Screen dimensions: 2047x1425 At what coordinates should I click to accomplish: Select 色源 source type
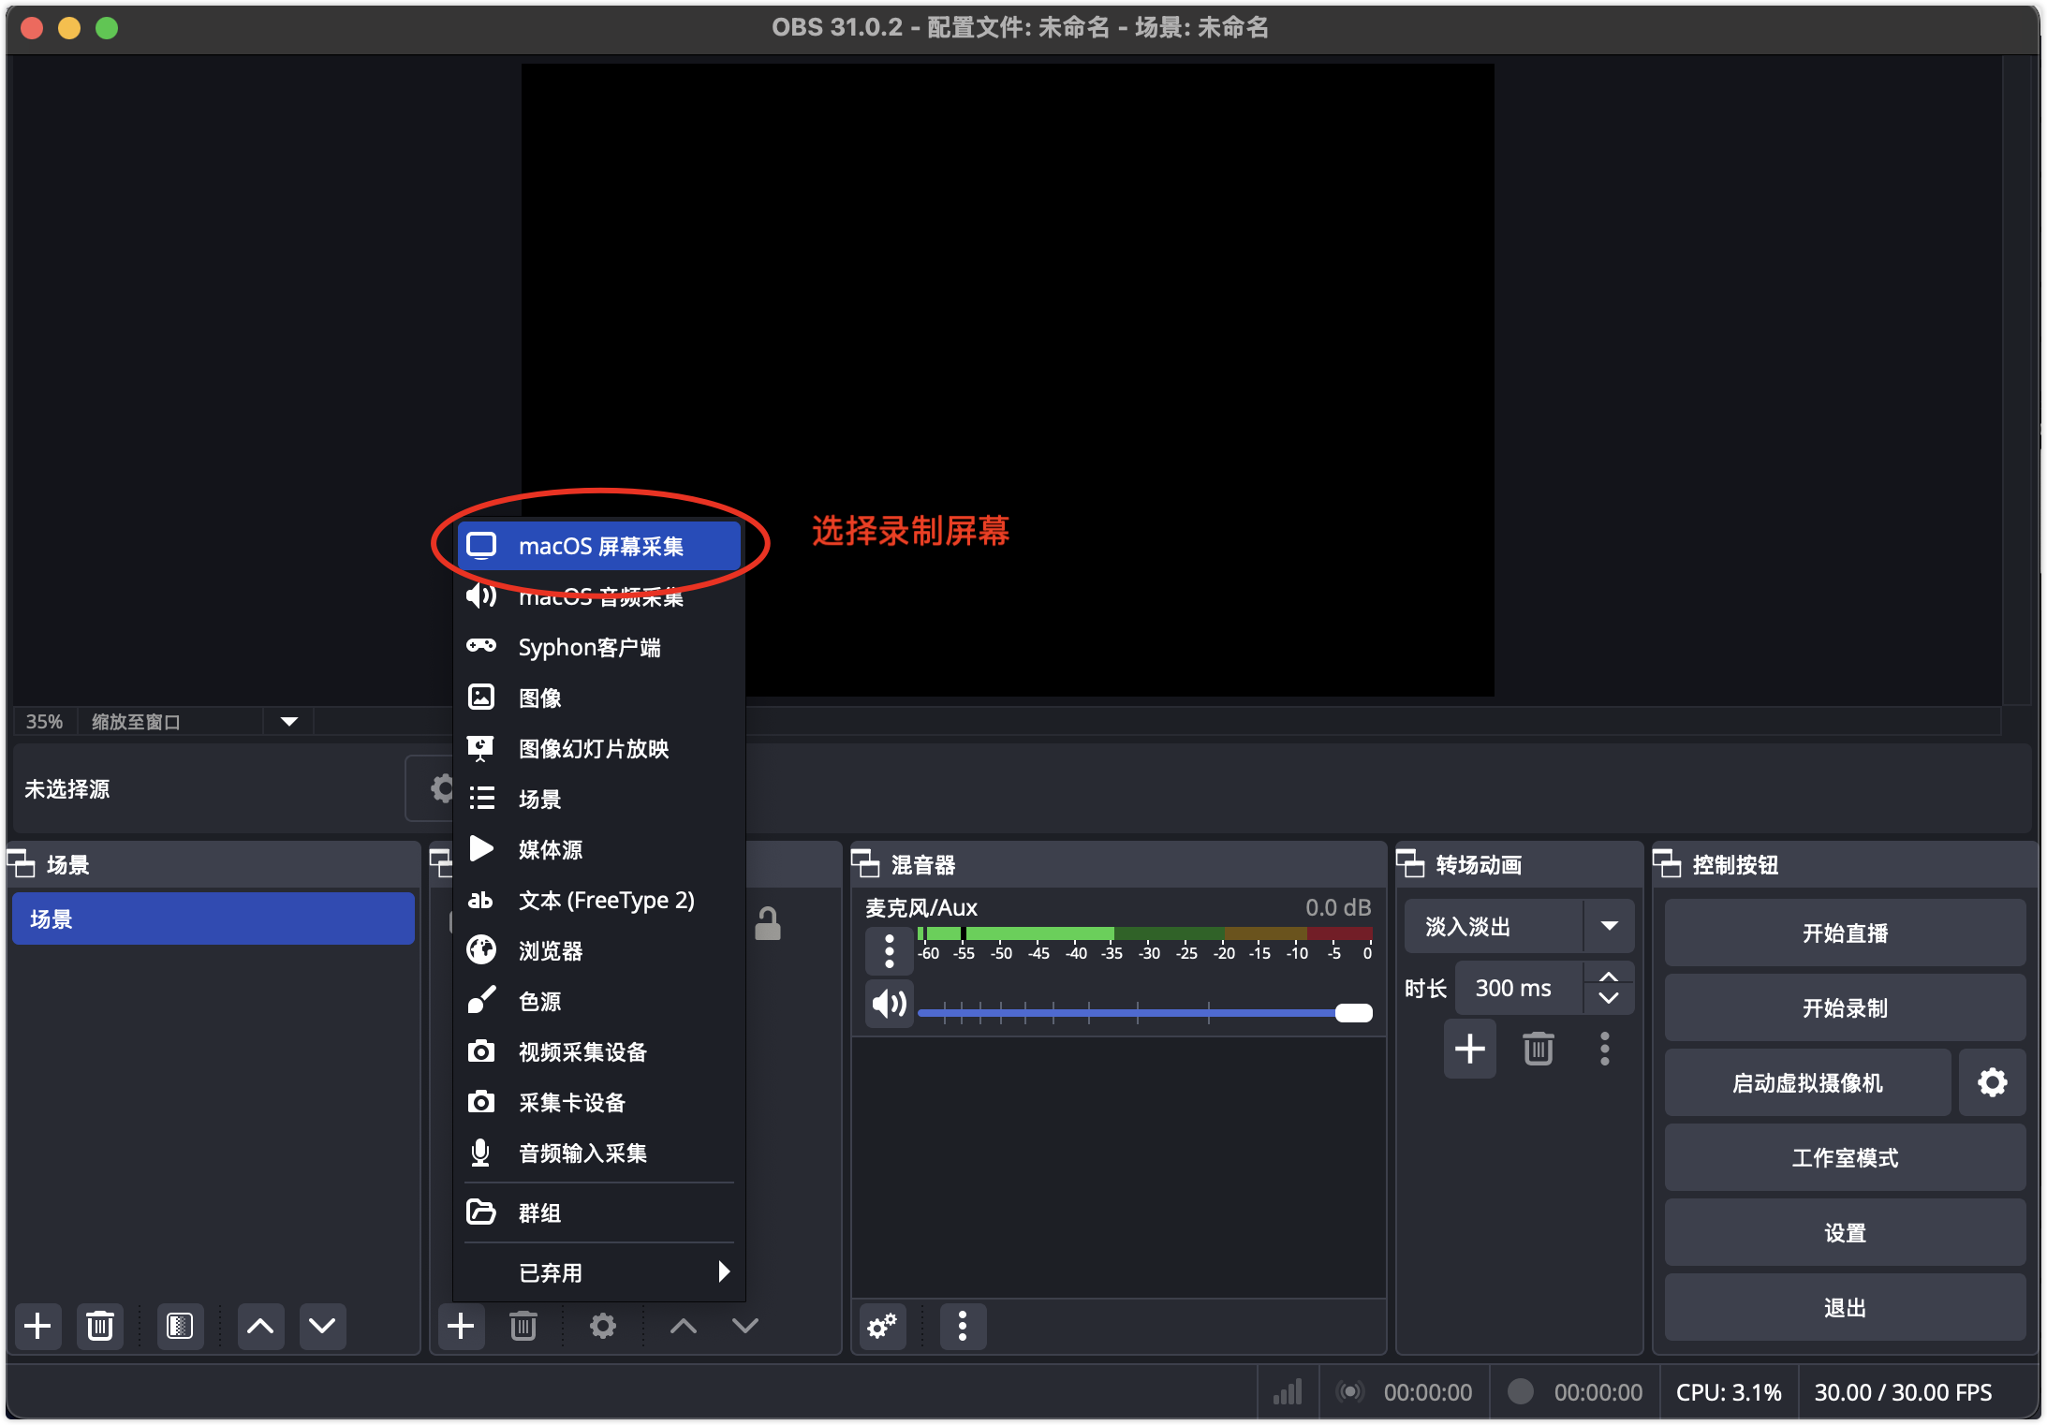(599, 1001)
